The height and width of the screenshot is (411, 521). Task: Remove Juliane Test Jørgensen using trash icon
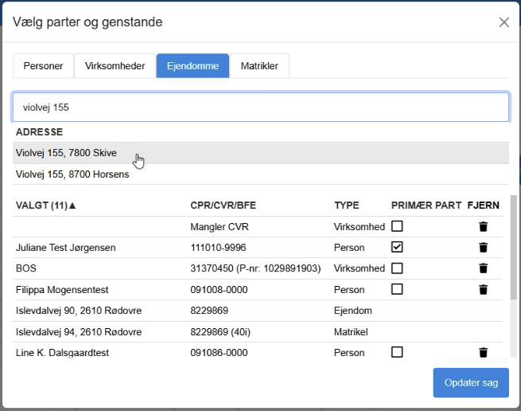(483, 248)
